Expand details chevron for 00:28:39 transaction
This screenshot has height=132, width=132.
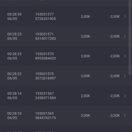click(125, 16)
